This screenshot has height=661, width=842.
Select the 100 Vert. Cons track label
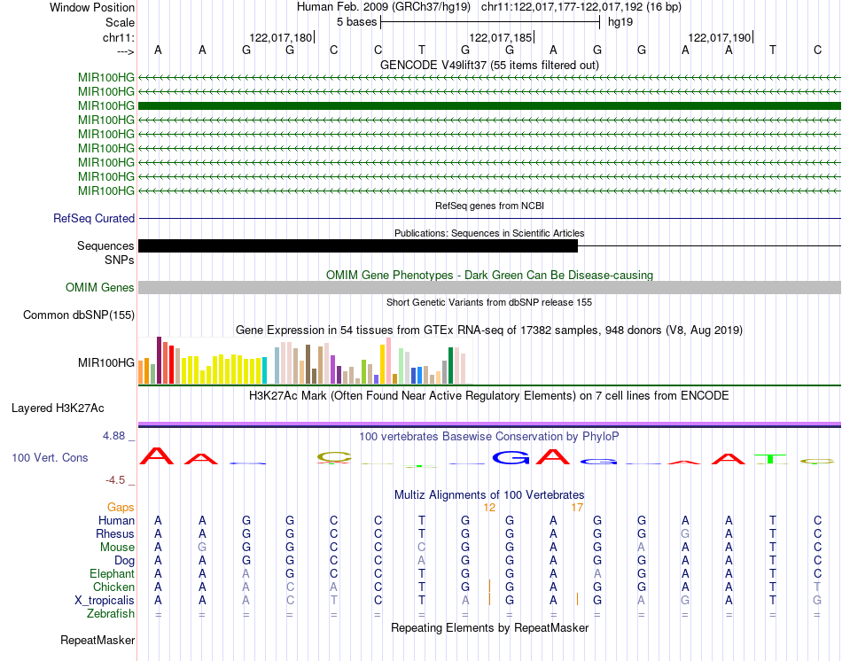pos(50,457)
